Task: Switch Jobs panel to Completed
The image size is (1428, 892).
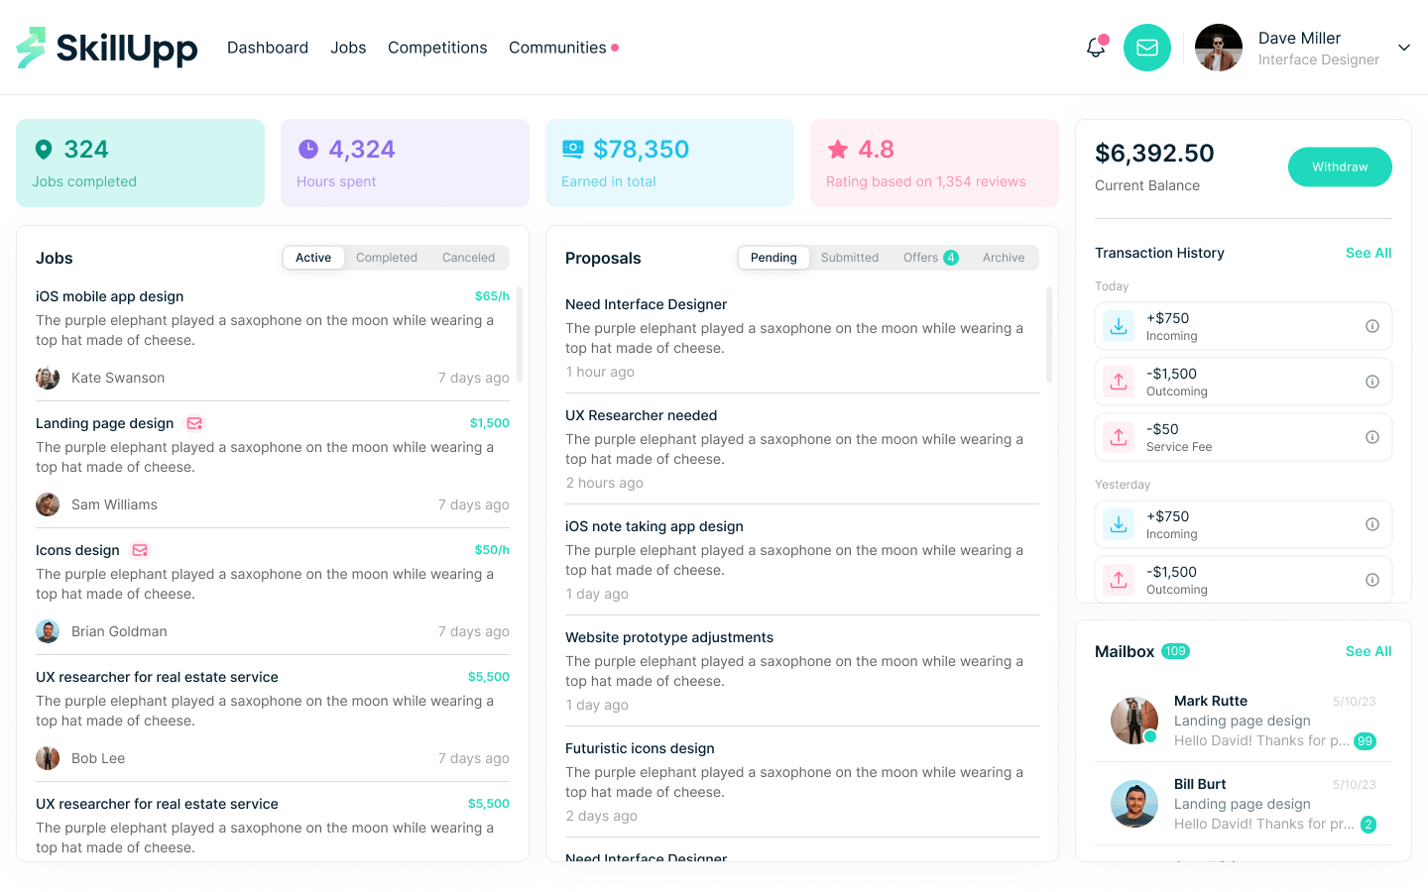Action: [x=387, y=258]
